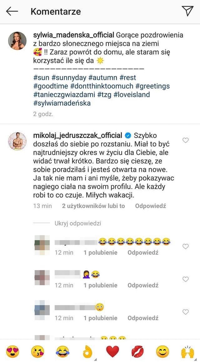Insert raised hands emoji reaction

click(x=187, y=352)
